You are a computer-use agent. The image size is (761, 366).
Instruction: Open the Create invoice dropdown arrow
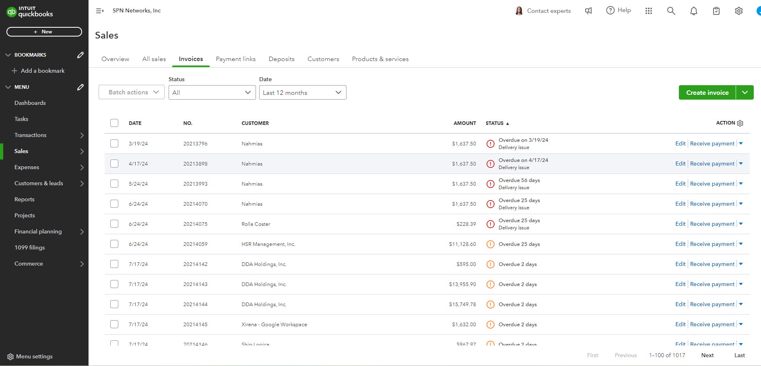click(745, 92)
